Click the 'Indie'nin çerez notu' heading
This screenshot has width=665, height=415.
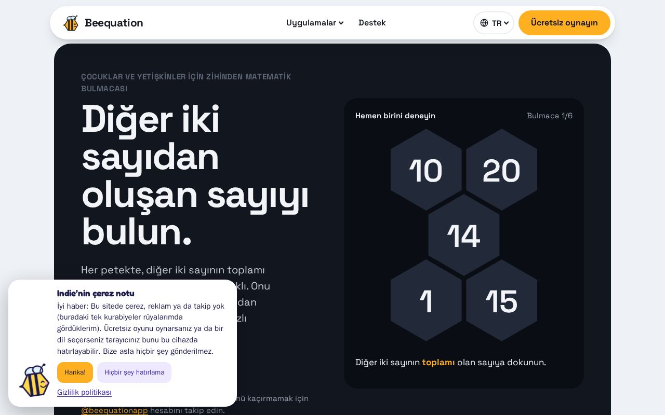click(x=96, y=293)
